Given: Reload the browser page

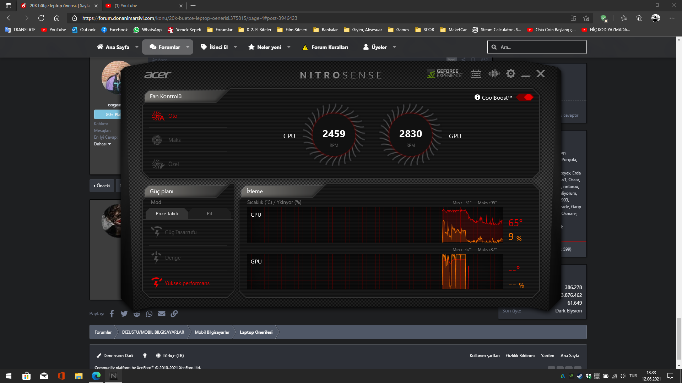Looking at the screenshot, I should pos(41,18).
